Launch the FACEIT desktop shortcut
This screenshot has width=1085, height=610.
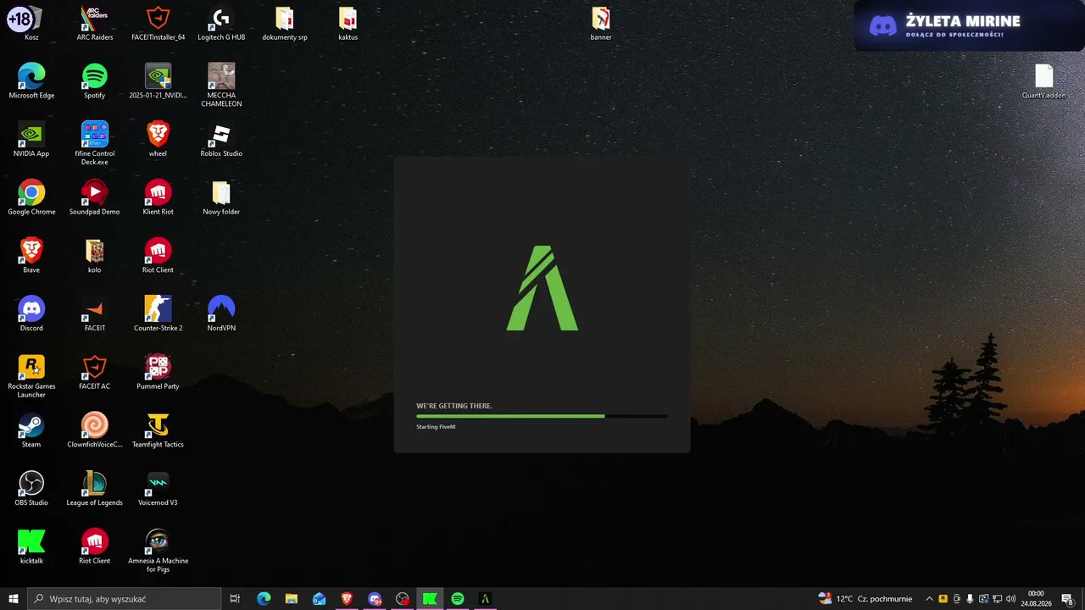95,314
